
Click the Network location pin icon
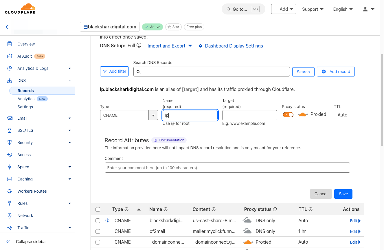(x=10, y=216)
